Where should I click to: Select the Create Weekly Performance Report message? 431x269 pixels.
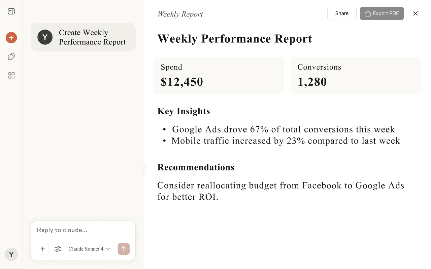(83, 37)
